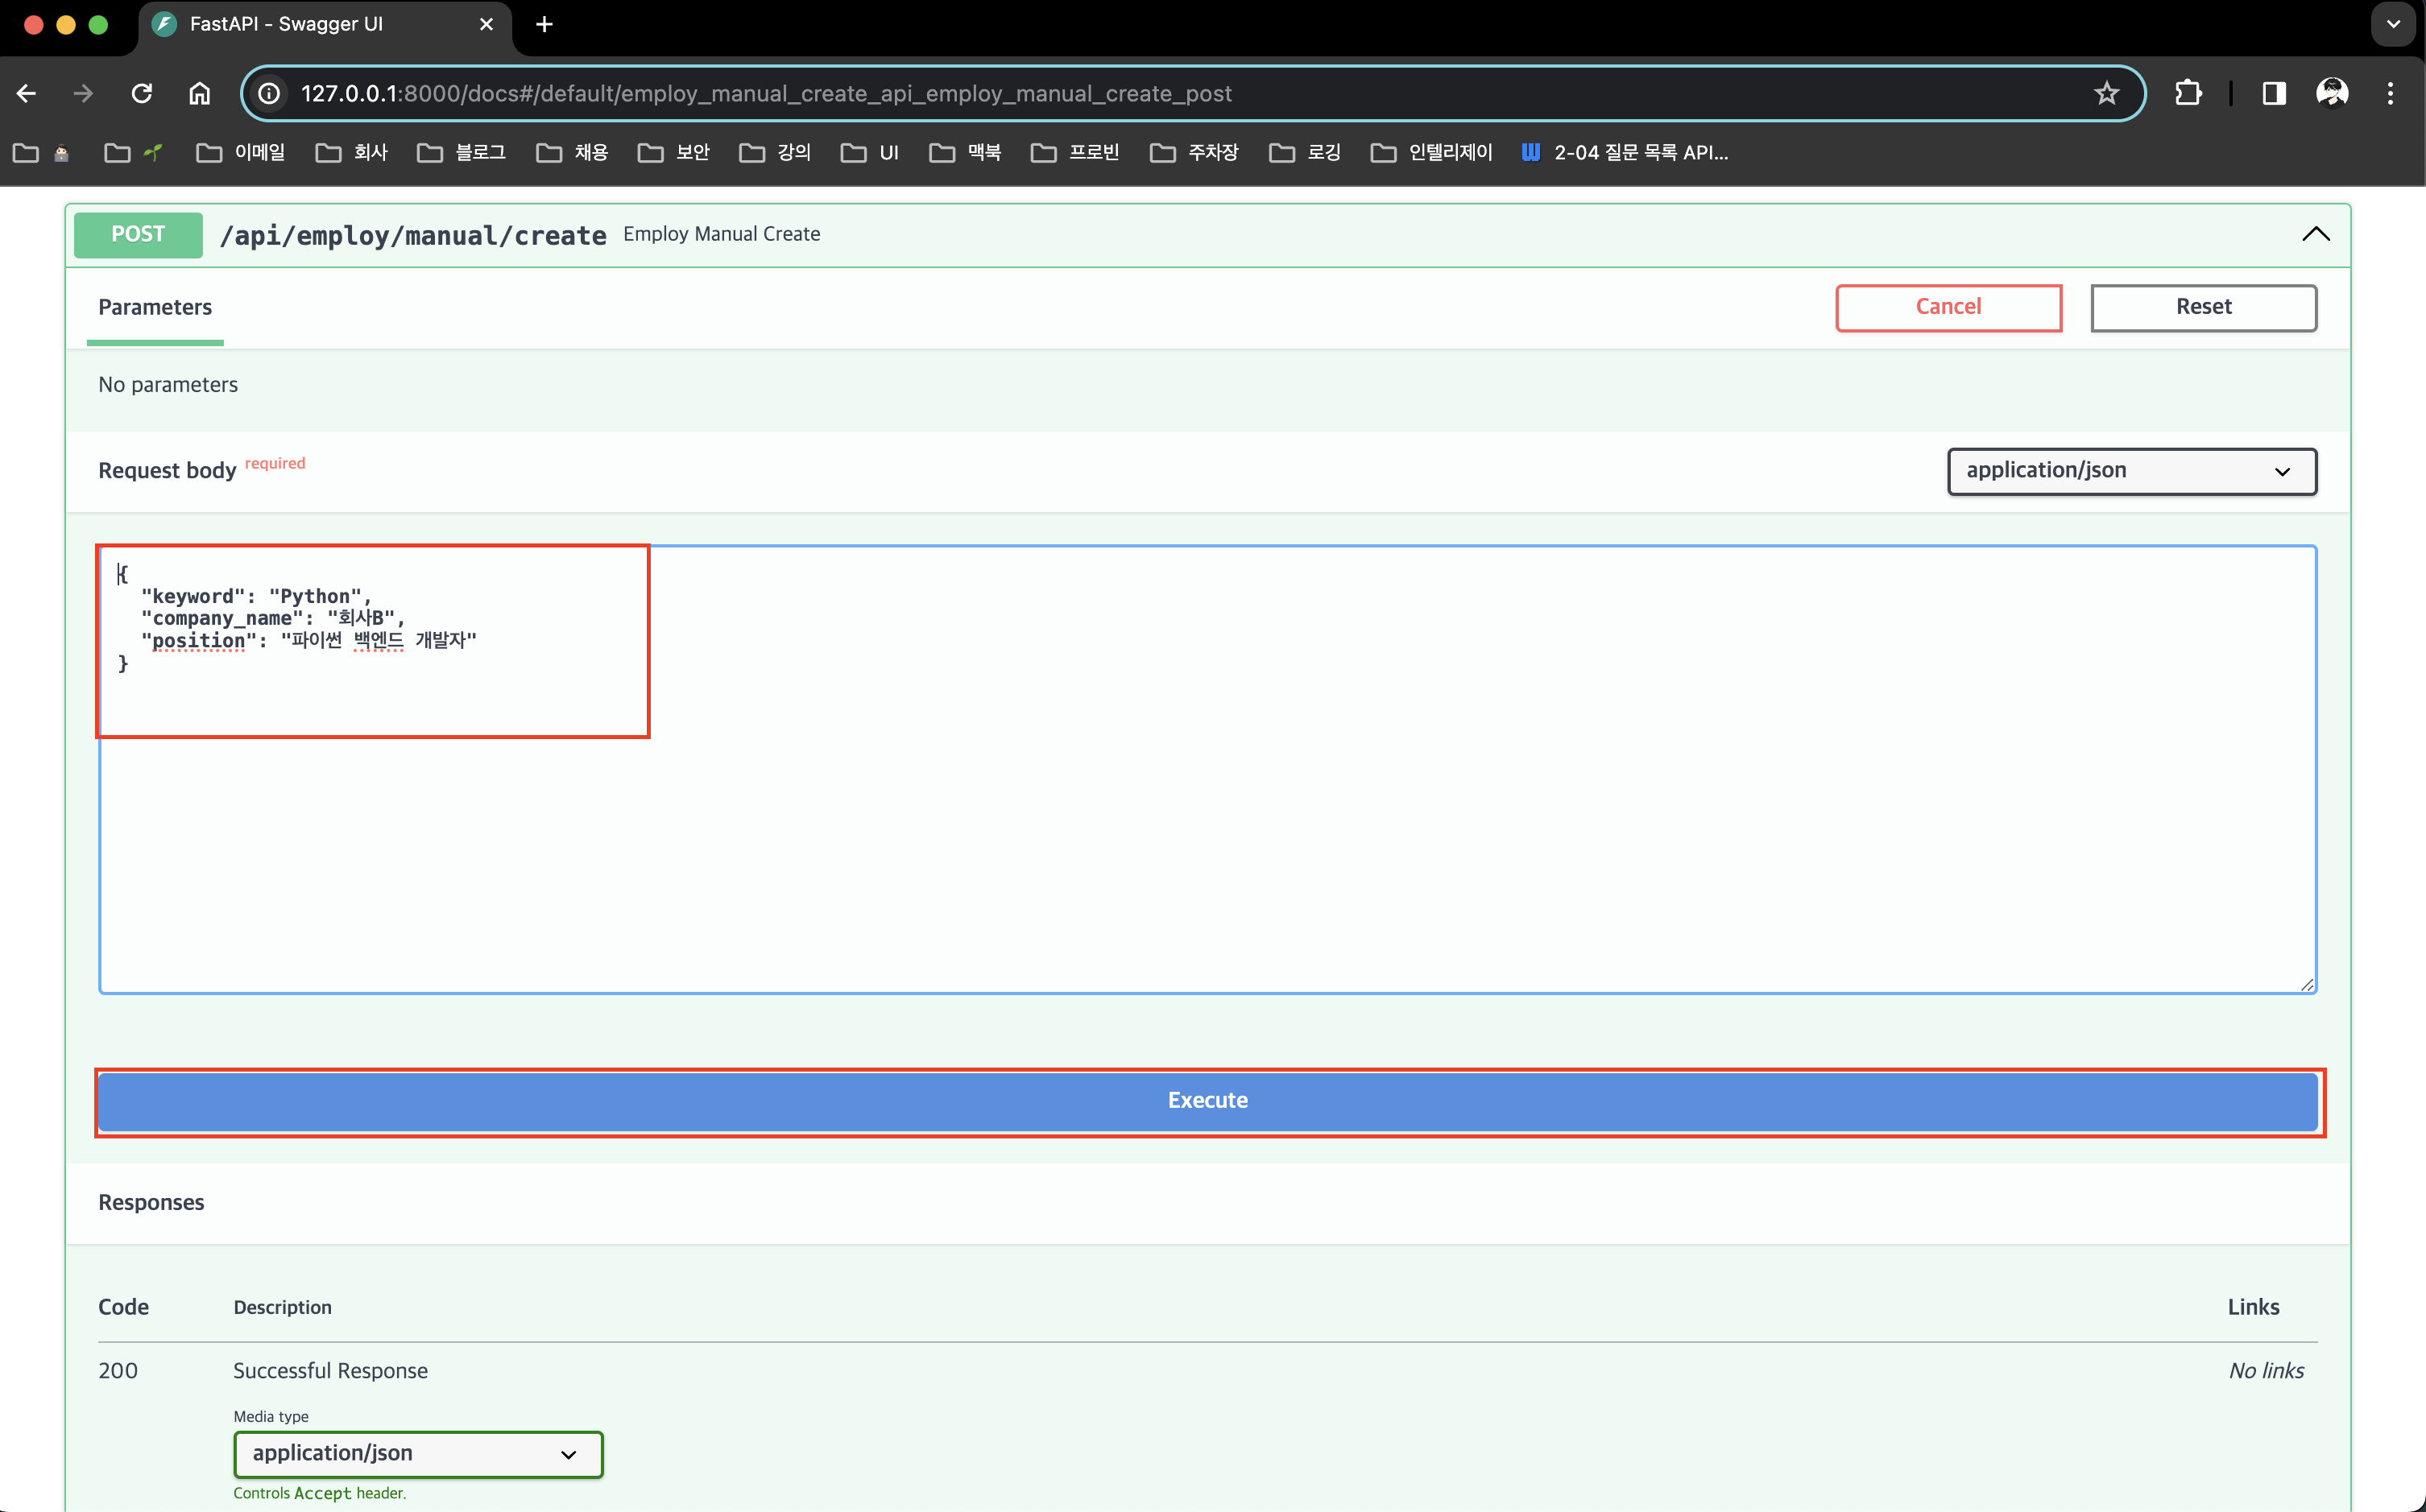The image size is (2426, 1512).
Task: Go back with the browser back arrow
Action: click(27, 93)
